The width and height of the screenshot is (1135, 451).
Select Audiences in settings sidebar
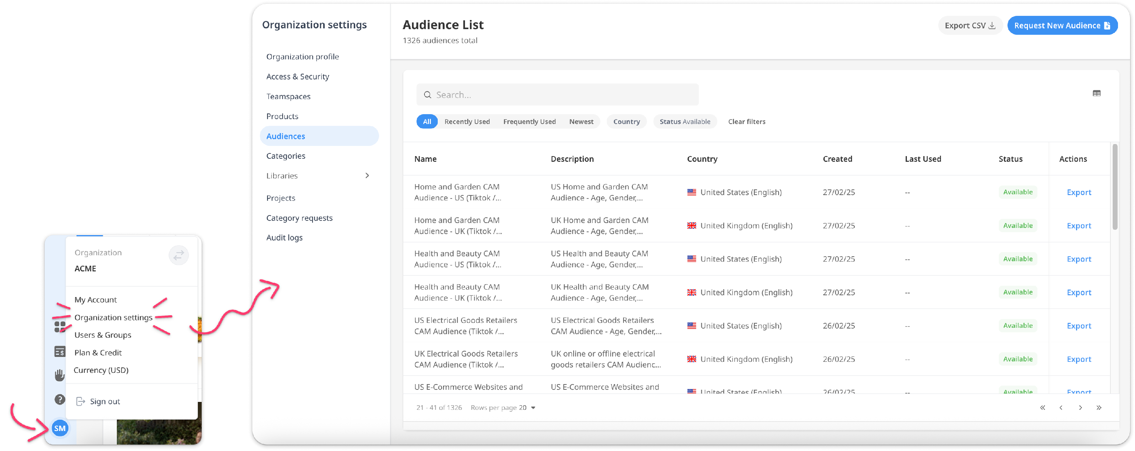(x=319, y=136)
